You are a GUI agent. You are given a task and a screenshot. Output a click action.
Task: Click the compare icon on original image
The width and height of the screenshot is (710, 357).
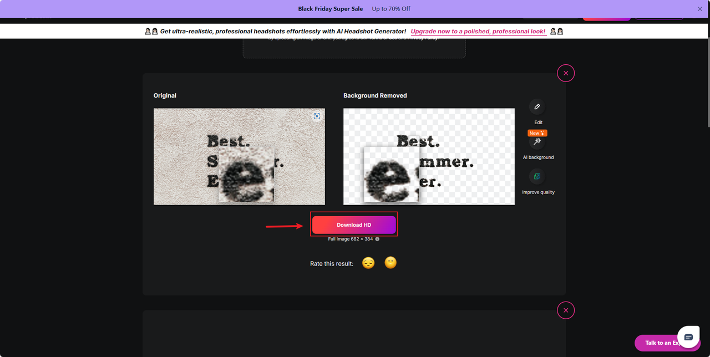[317, 116]
